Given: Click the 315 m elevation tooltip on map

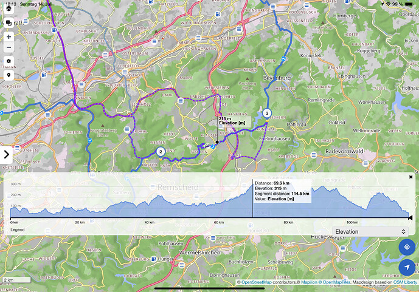Looking at the screenshot, I should pos(234,121).
